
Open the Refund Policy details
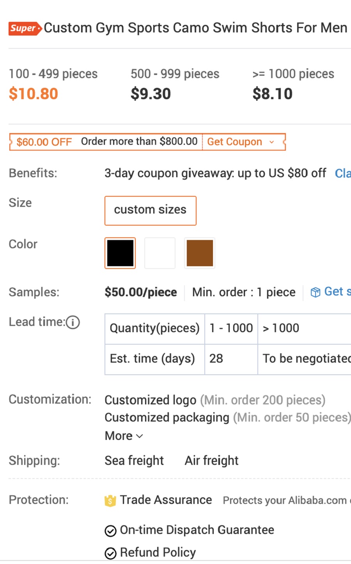pos(158,553)
